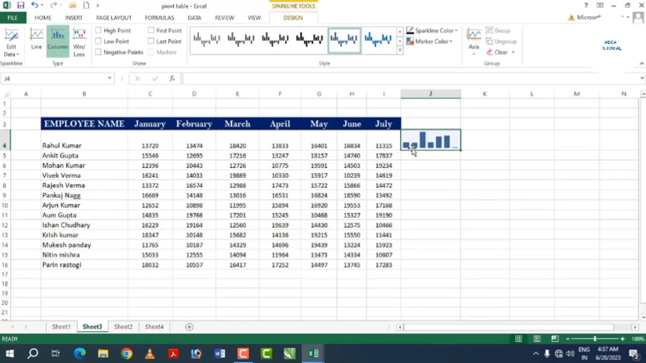Switch to Sheet2 tab

click(x=123, y=327)
